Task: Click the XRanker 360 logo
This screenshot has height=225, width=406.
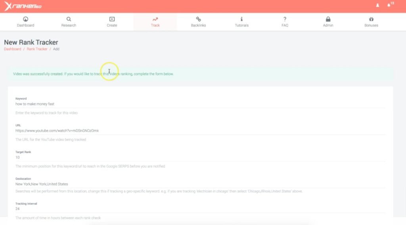Action: (23, 6)
